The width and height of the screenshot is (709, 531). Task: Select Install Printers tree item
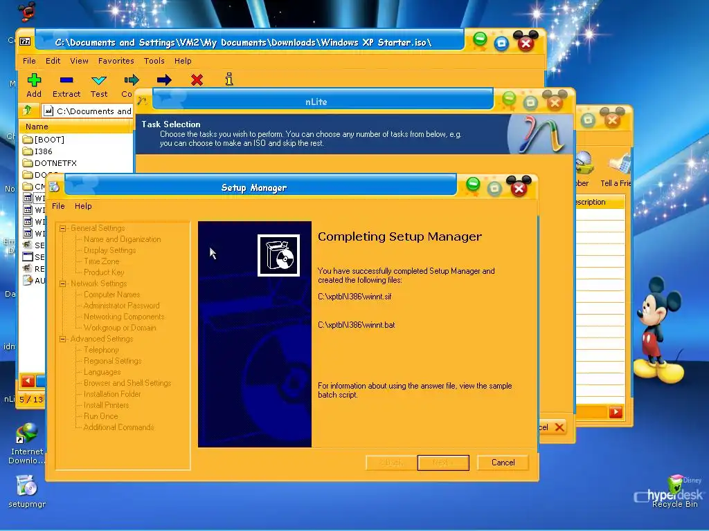106,405
